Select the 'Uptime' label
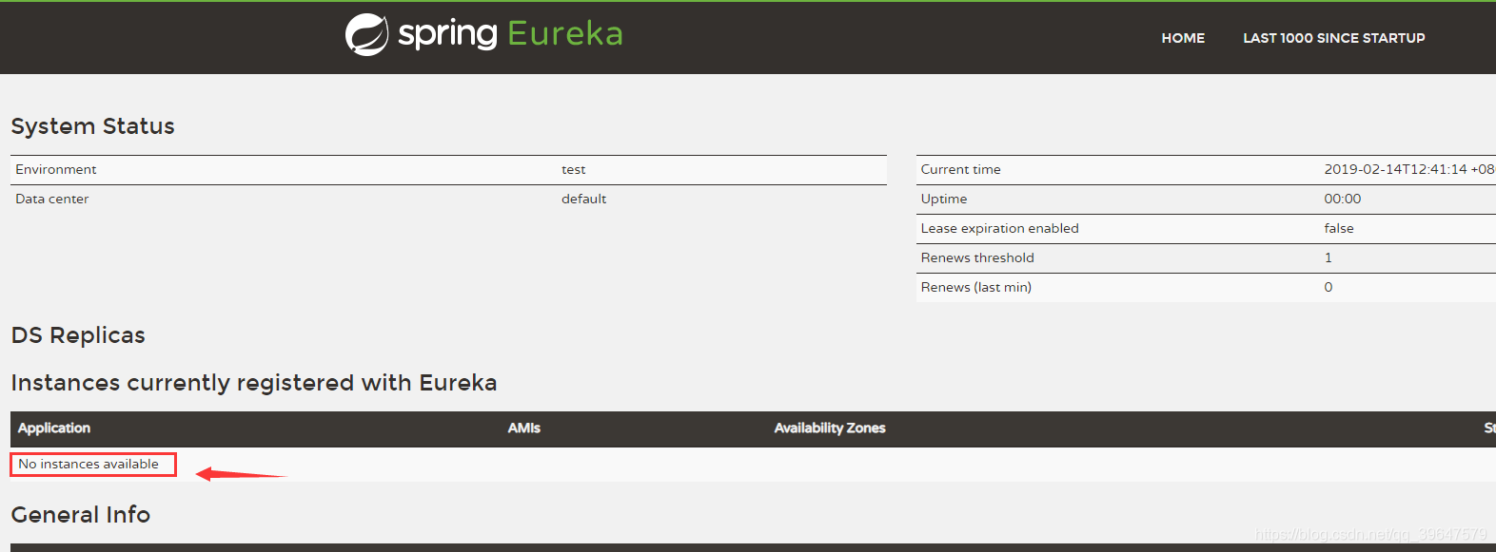Viewport: 1496px width, 552px height. [x=943, y=199]
